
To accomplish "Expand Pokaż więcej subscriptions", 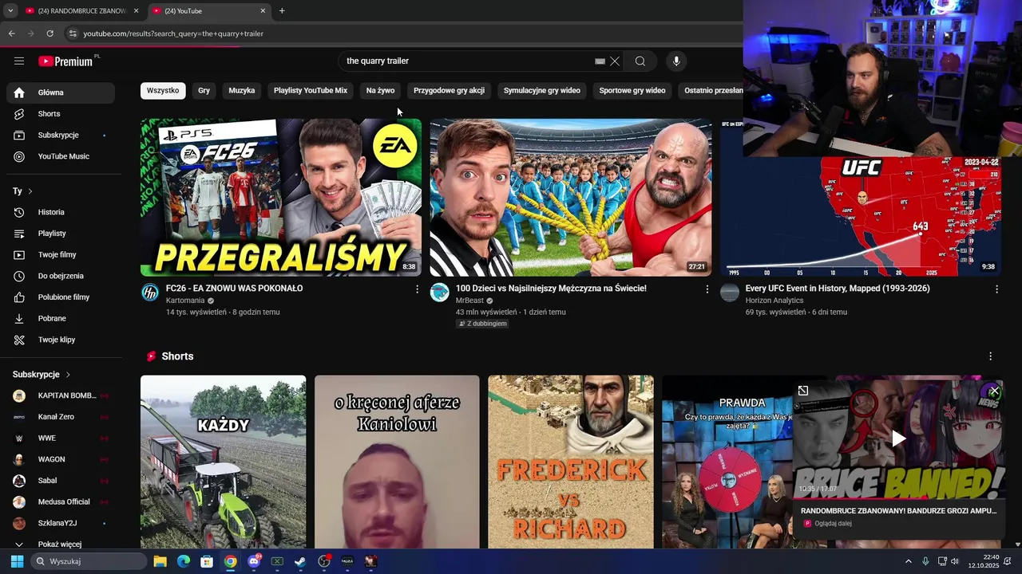I will (x=61, y=545).
